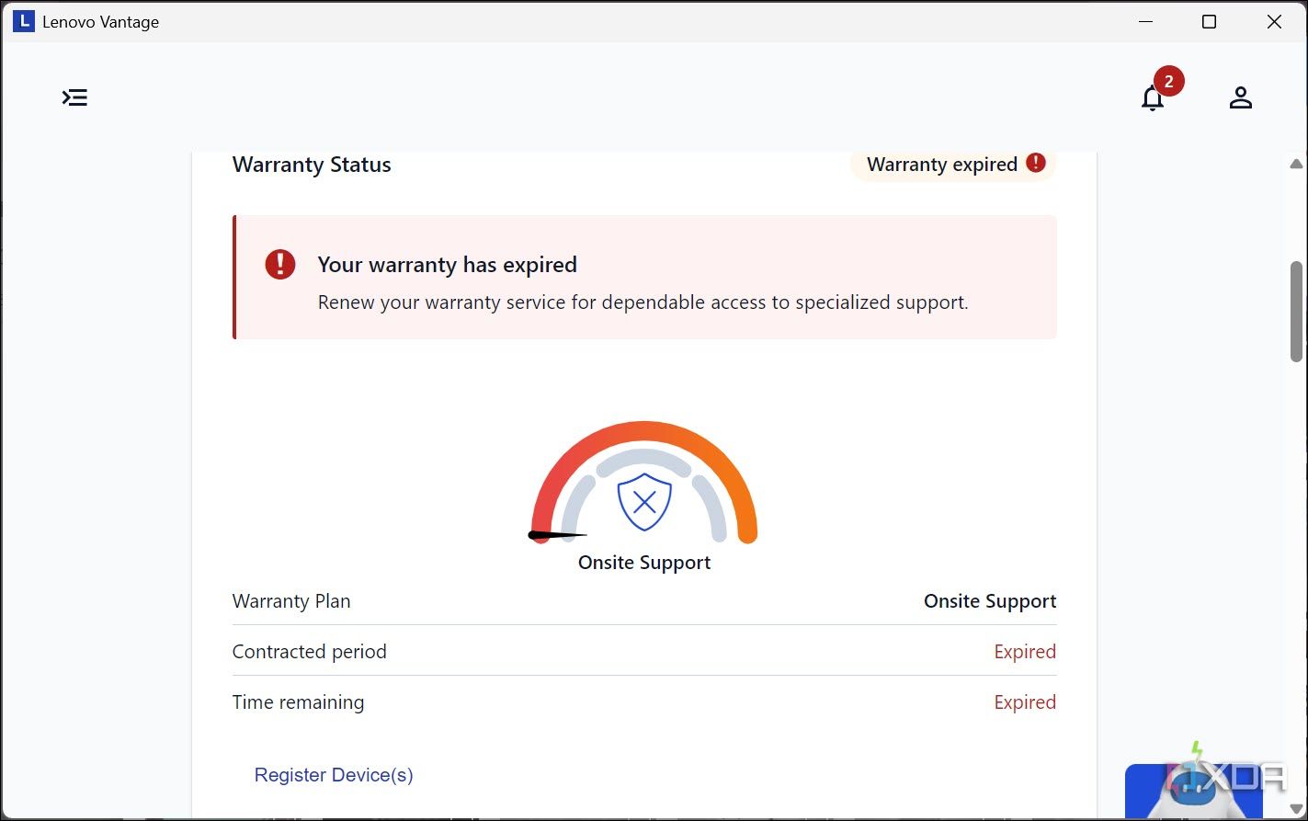
Task: Click the shield icon in warranty gauge
Action: click(x=644, y=502)
